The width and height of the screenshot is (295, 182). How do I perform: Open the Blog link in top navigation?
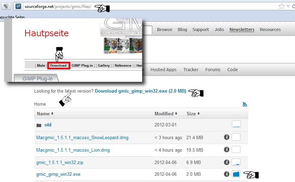pyautogui.click(x=182, y=30)
